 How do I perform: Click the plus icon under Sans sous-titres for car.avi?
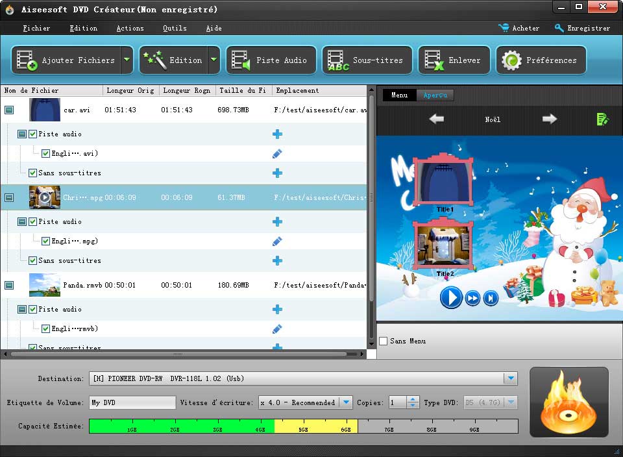[x=277, y=173]
